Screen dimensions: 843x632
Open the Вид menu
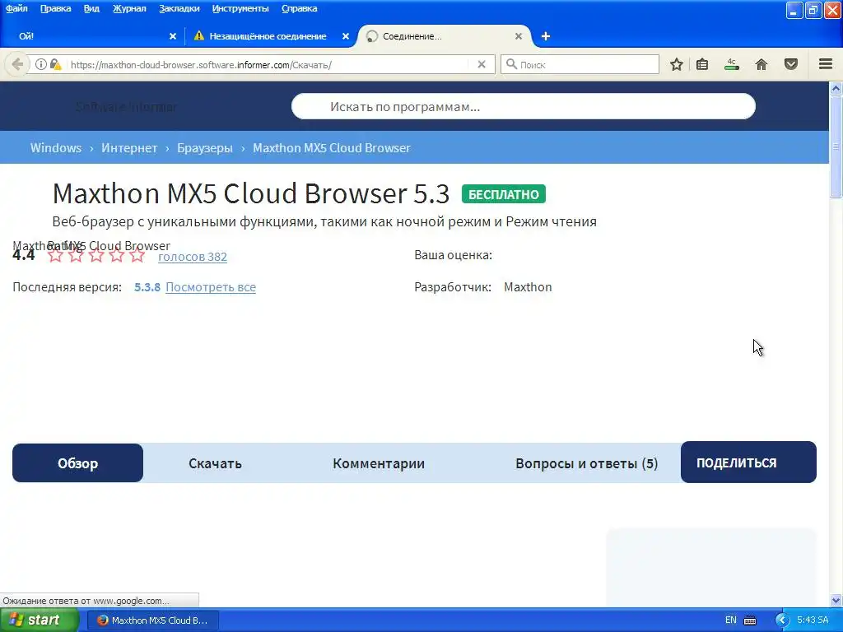point(91,8)
